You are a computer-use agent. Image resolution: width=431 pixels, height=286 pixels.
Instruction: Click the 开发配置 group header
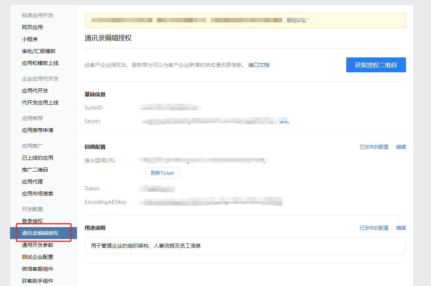pos(32,209)
